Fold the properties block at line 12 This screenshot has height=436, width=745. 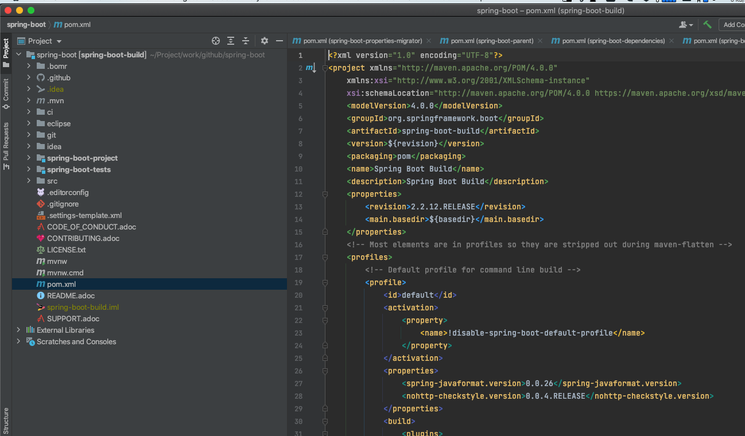point(325,194)
